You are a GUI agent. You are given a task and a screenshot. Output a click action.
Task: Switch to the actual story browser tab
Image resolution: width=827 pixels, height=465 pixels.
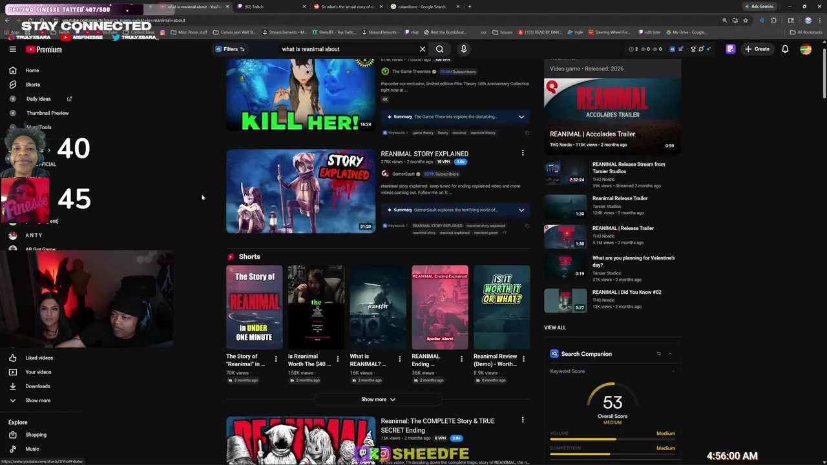click(348, 6)
